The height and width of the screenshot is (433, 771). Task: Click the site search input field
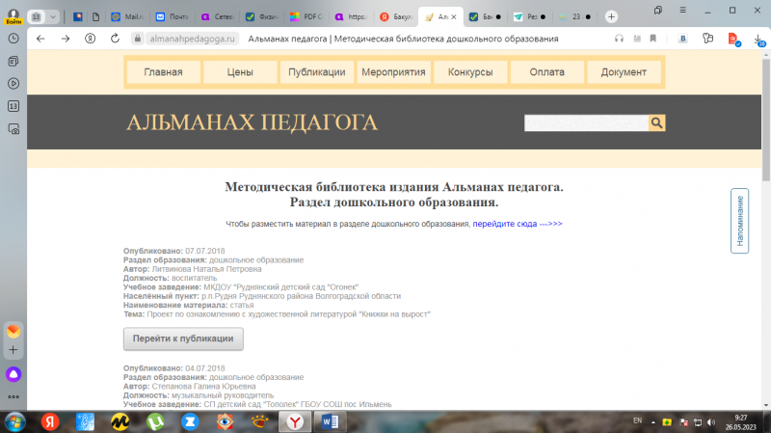(x=586, y=123)
